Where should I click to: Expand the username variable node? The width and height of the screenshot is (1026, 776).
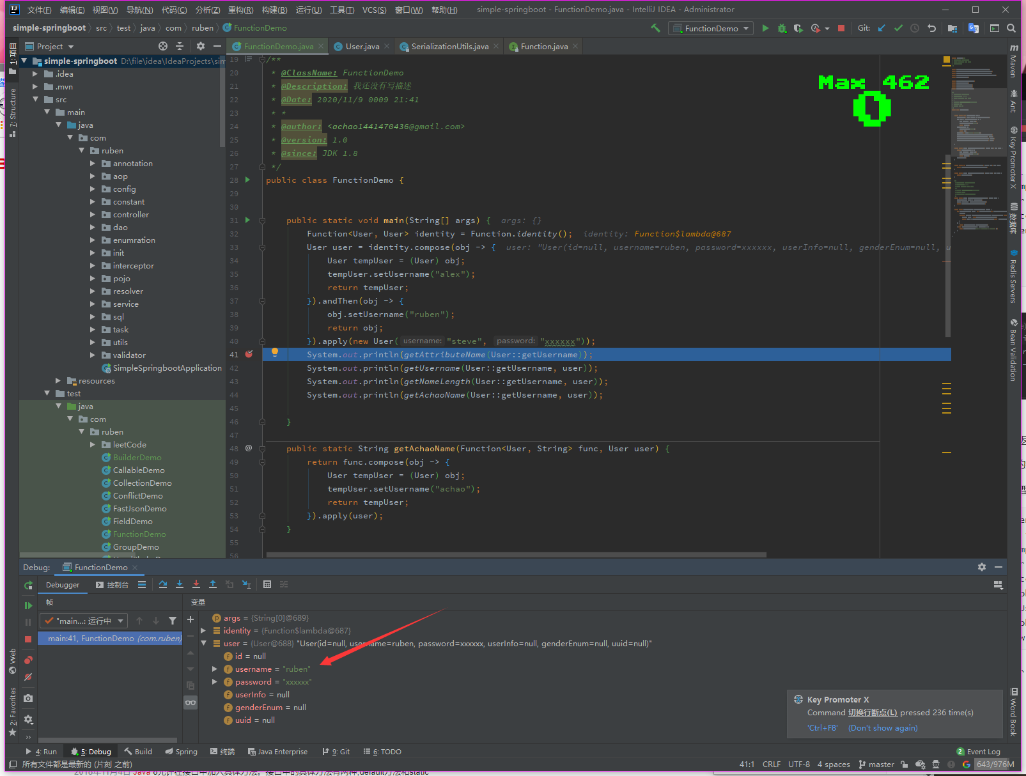[x=215, y=669]
